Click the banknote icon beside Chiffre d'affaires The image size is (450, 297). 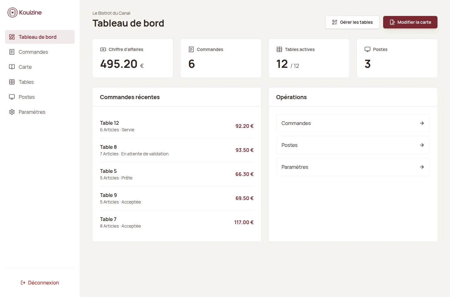pyautogui.click(x=103, y=49)
